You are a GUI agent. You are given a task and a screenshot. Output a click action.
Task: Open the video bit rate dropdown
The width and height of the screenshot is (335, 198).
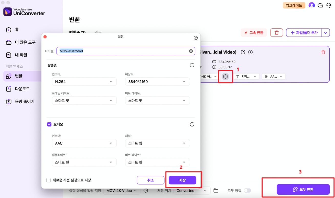(157, 101)
